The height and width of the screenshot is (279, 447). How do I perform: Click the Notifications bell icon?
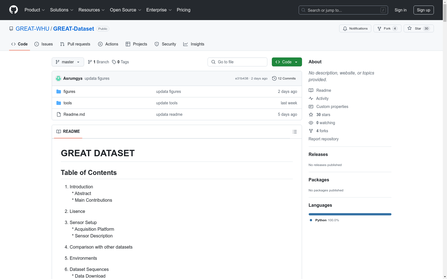(345, 28)
